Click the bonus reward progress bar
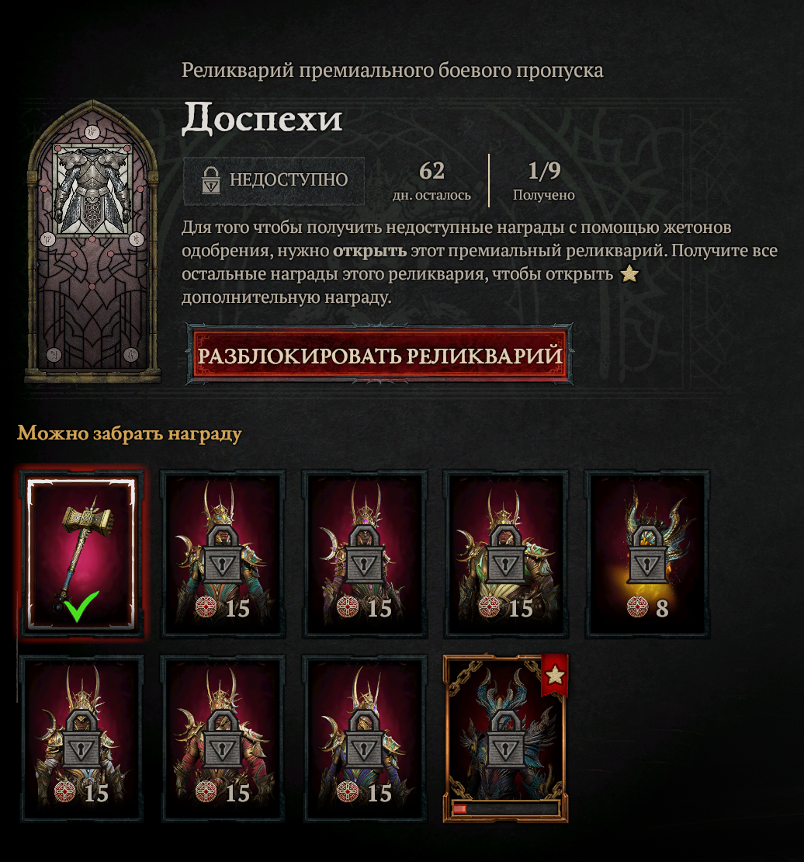Image resolution: width=804 pixels, height=862 pixels. [505, 808]
